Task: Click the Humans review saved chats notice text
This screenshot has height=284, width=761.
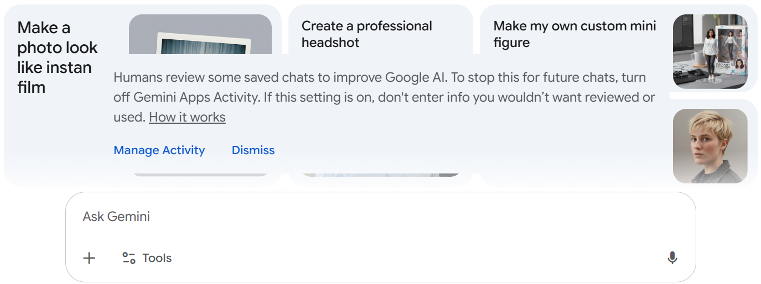Action: click(379, 77)
